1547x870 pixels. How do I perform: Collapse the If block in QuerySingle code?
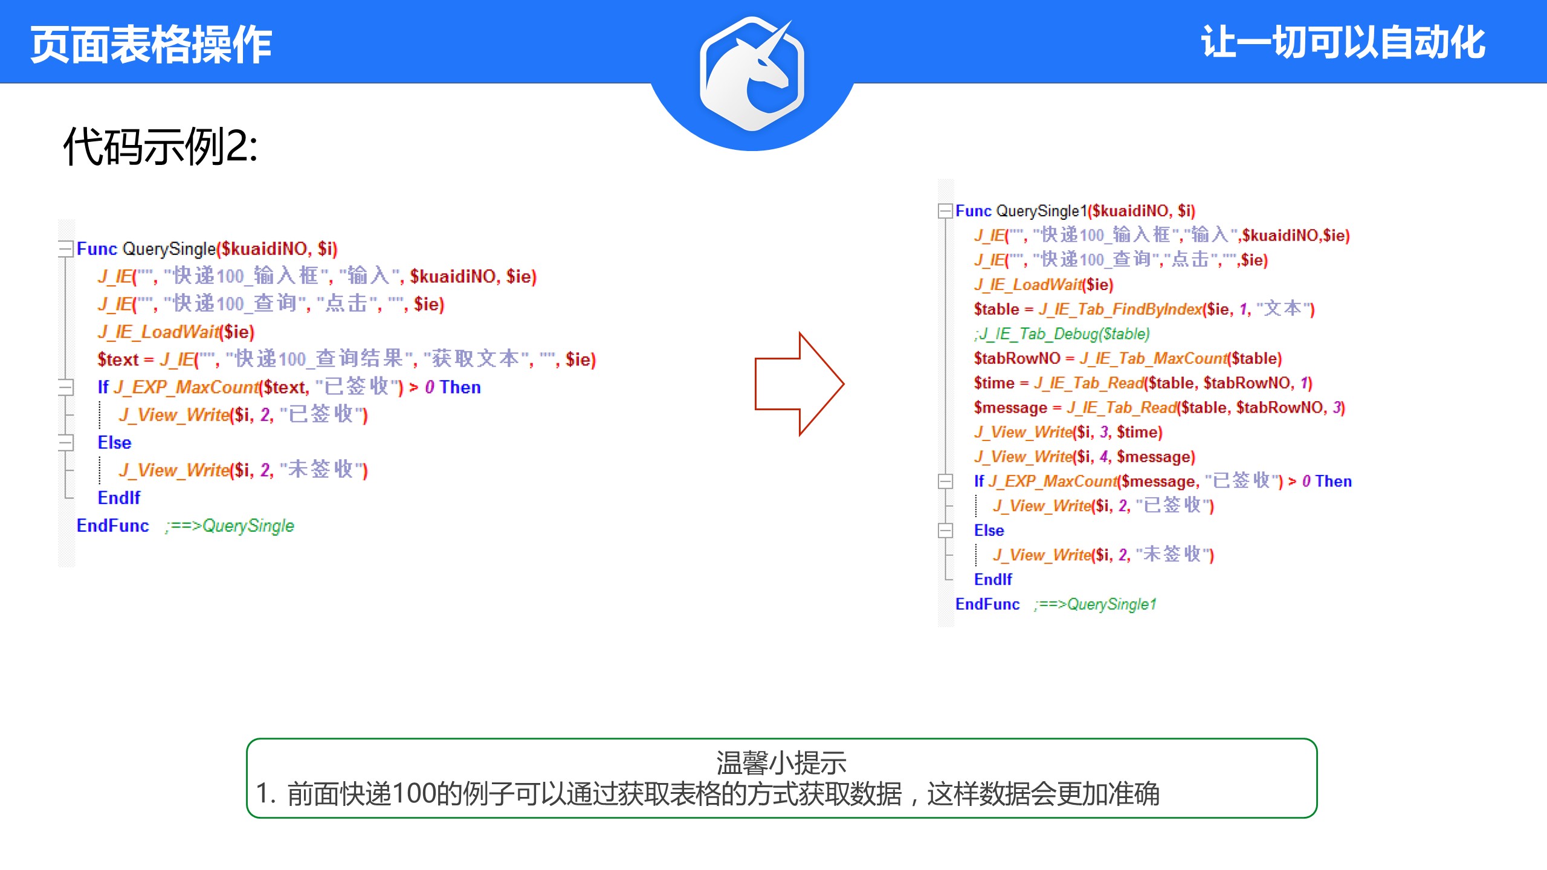[x=65, y=387]
